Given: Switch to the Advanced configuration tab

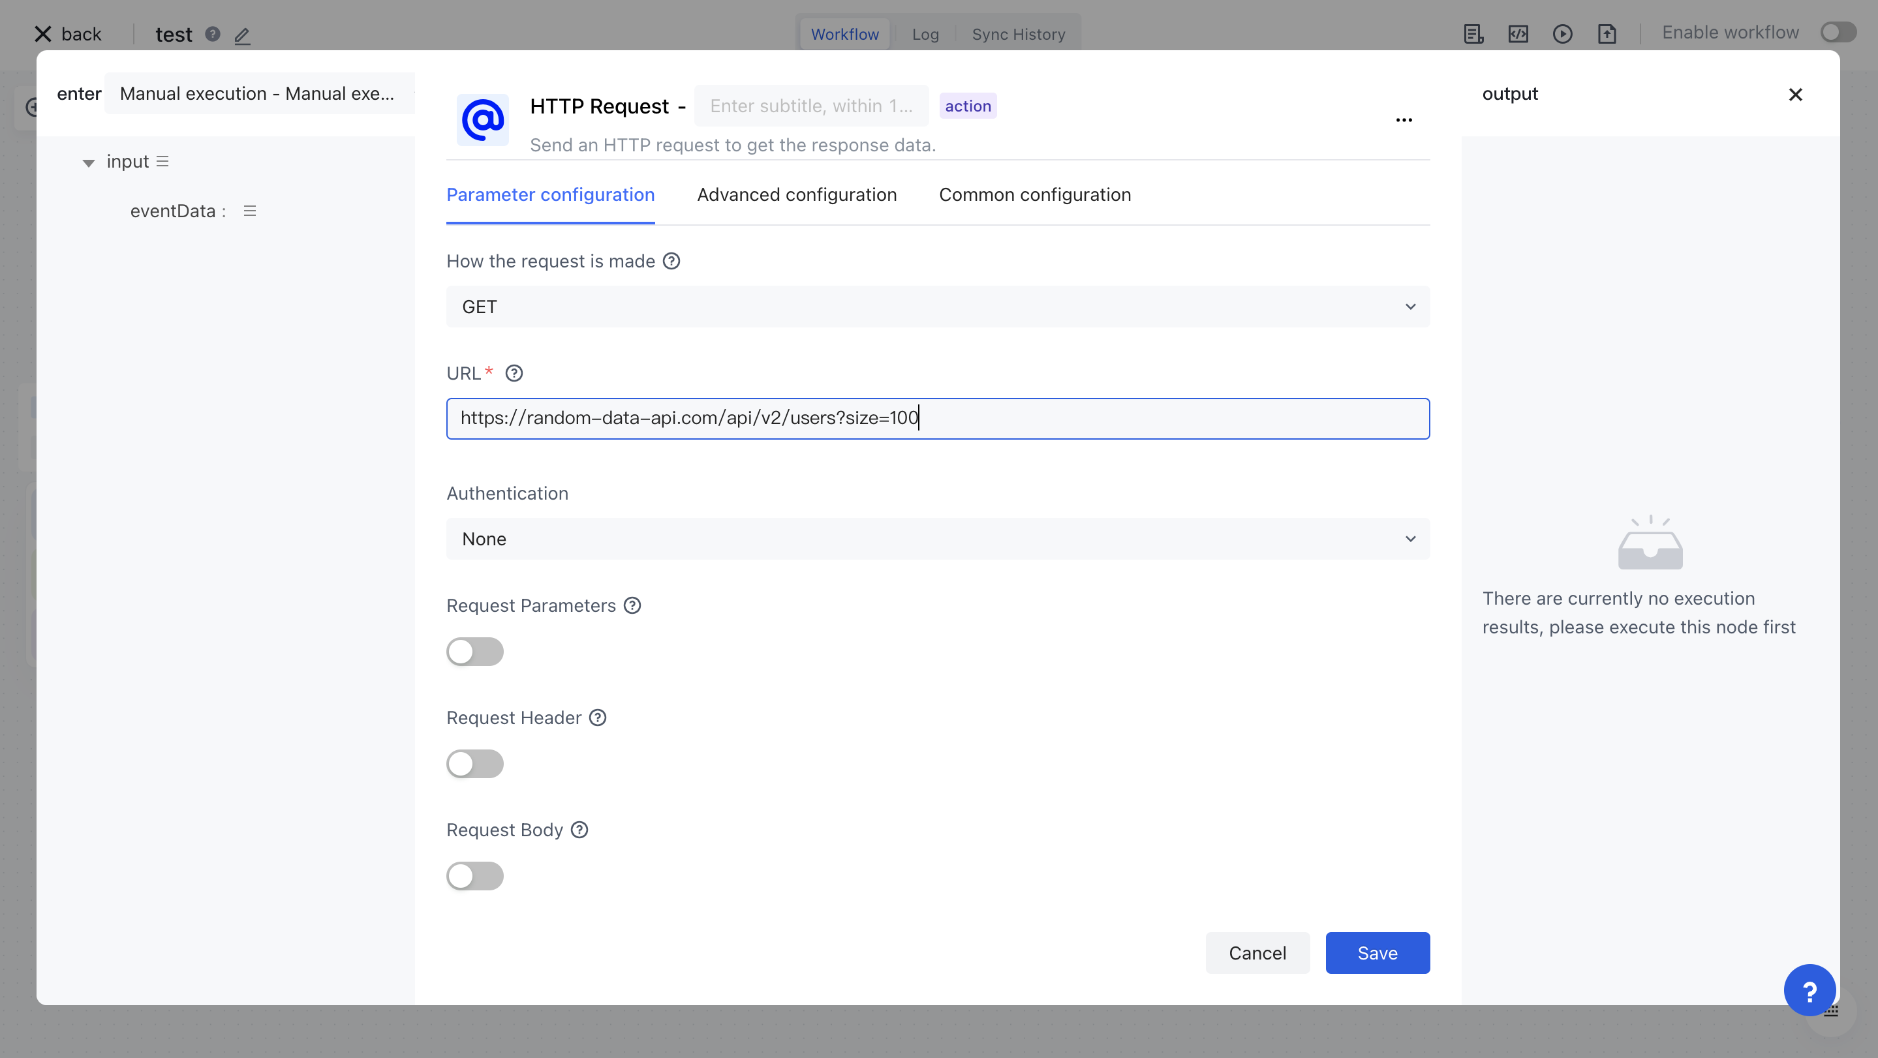Looking at the screenshot, I should tap(796, 194).
